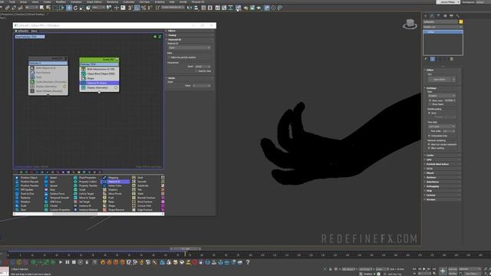Open the Modify command panel tab
The height and width of the screenshot is (276, 491).
[432, 15]
